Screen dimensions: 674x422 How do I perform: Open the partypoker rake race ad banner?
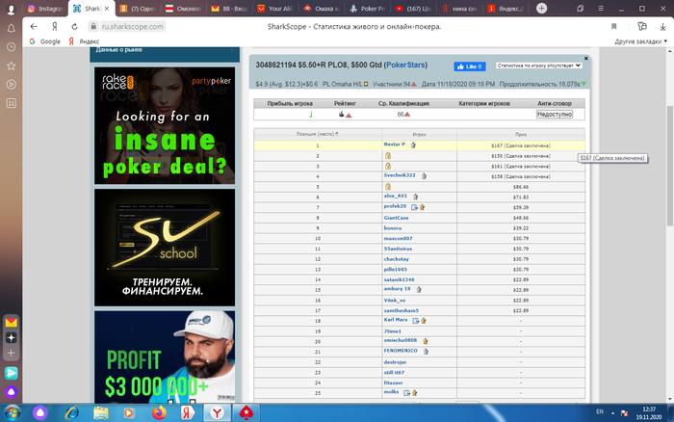click(165, 125)
